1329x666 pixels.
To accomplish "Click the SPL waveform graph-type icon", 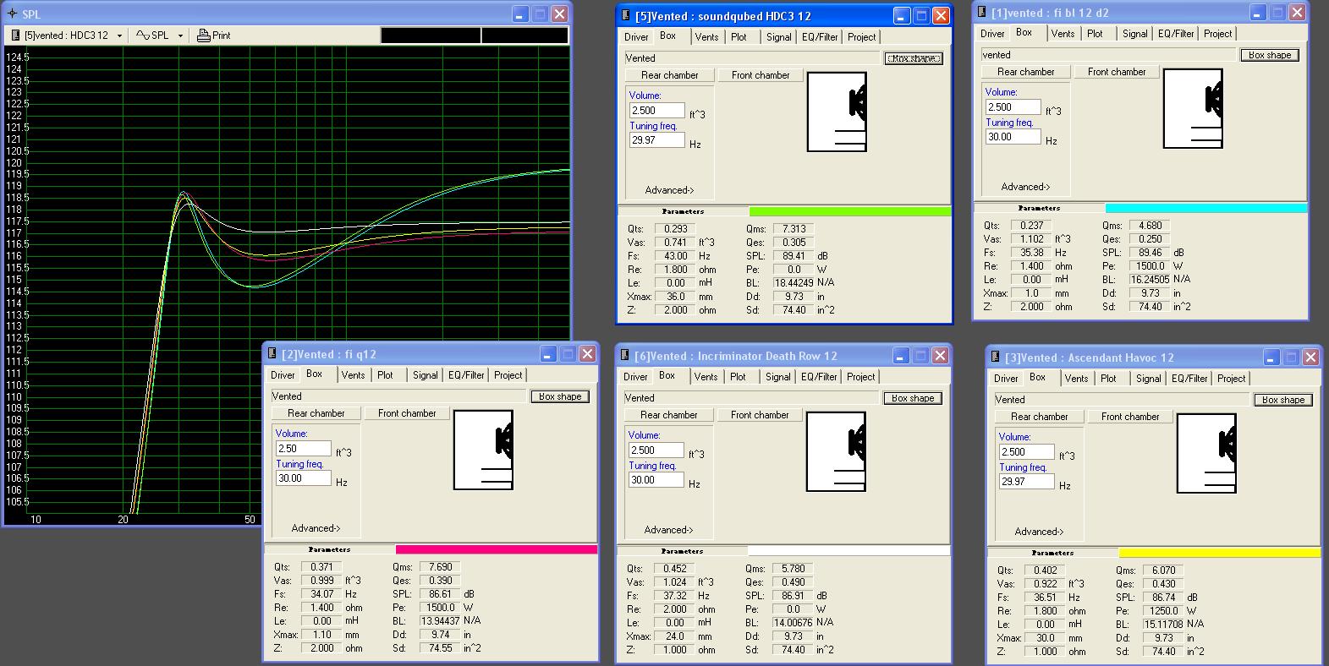I will [x=142, y=35].
